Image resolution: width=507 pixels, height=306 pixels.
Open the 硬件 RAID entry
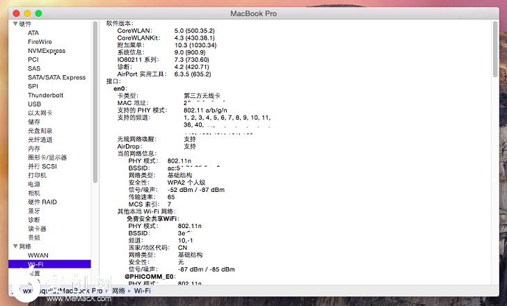42,202
